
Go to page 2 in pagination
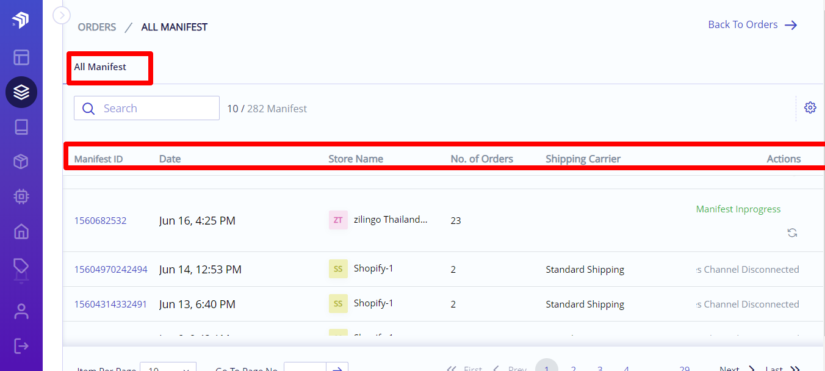coord(574,367)
